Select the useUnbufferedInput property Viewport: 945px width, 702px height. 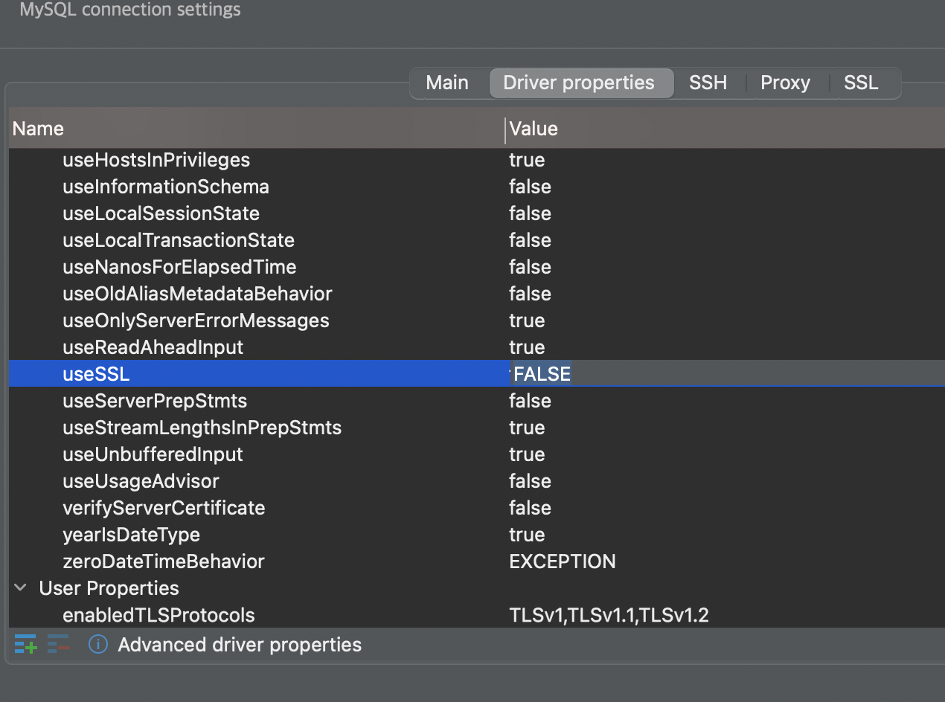[x=153, y=454]
